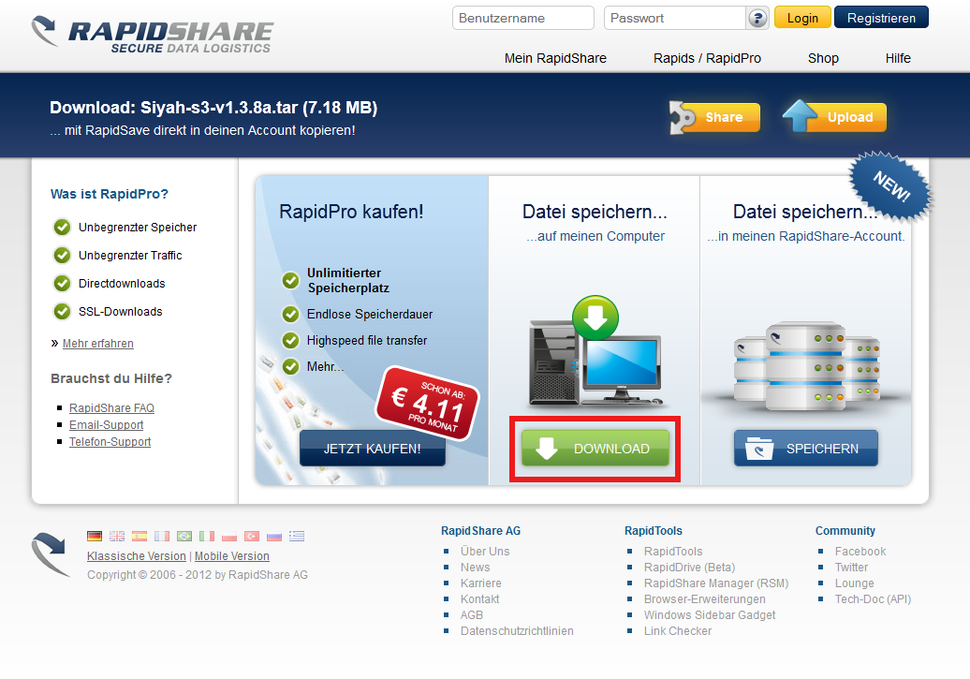Open the Über Uns footer link
970x679 pixels.
click(x=485, y=551)
